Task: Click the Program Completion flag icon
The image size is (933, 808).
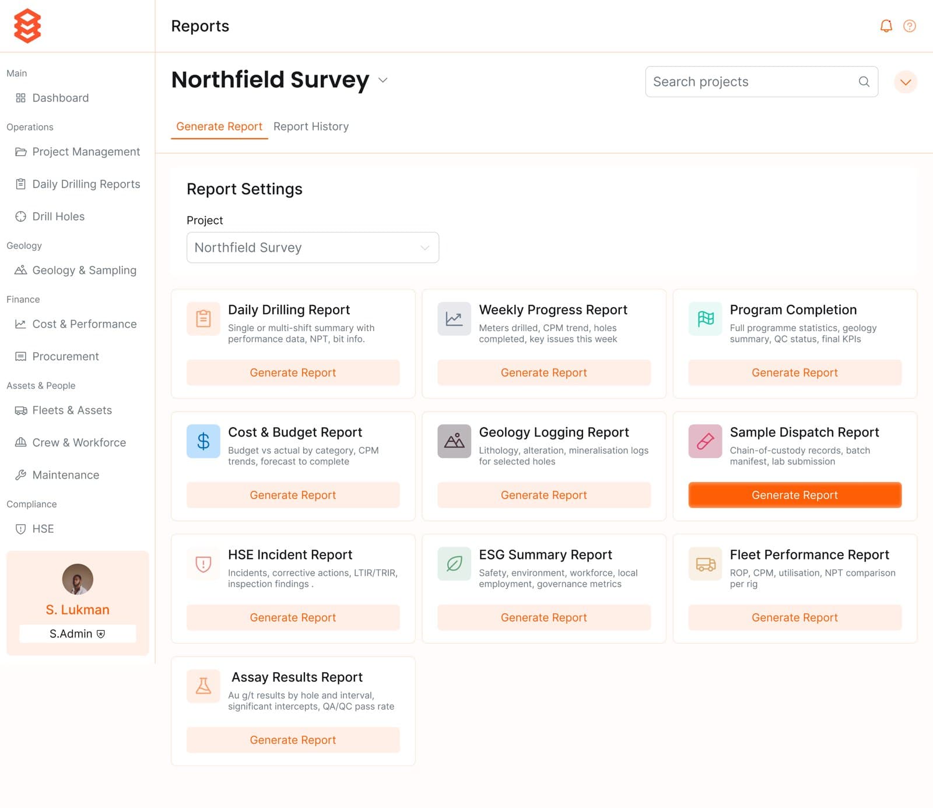Action: point(705,318)
